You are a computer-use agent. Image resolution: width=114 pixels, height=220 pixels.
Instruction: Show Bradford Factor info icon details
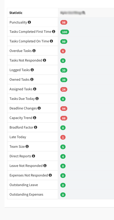click(36, 127)
